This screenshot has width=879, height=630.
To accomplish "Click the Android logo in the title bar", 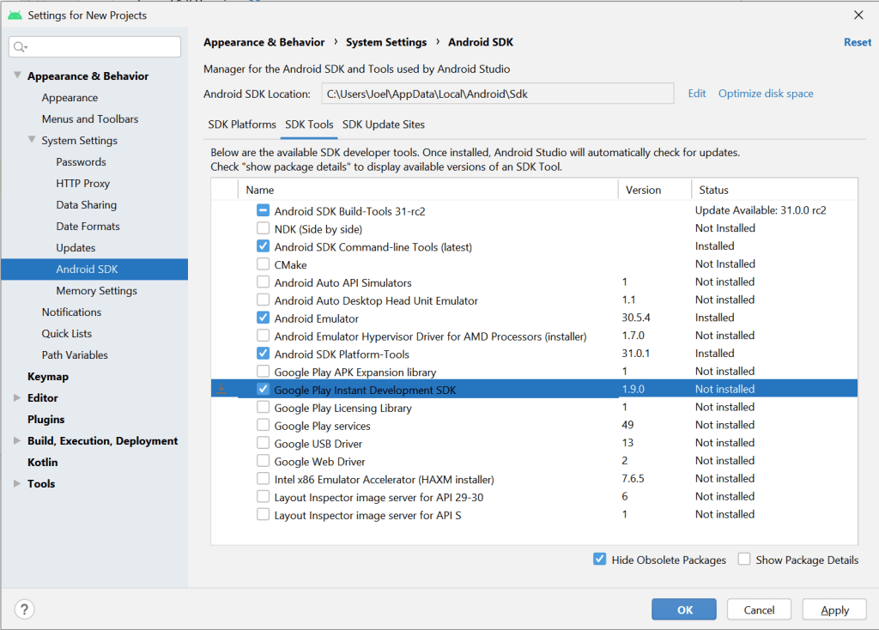I will click(15, 15).
